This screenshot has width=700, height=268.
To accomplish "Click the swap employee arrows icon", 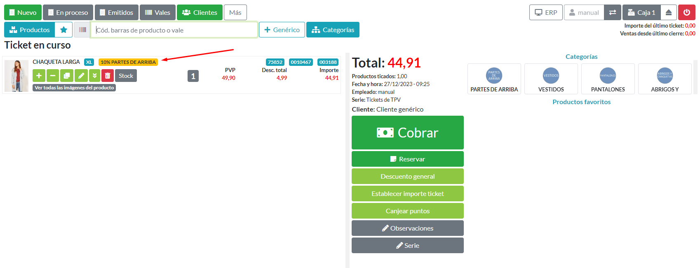I will (613, 12).
